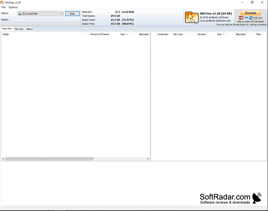Click the '15.3 GB' space used value

point(115,20)
